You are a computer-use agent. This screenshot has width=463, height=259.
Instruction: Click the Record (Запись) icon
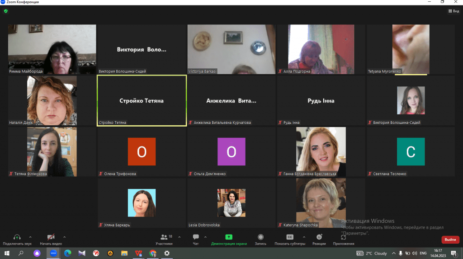[x=260, y=237]
